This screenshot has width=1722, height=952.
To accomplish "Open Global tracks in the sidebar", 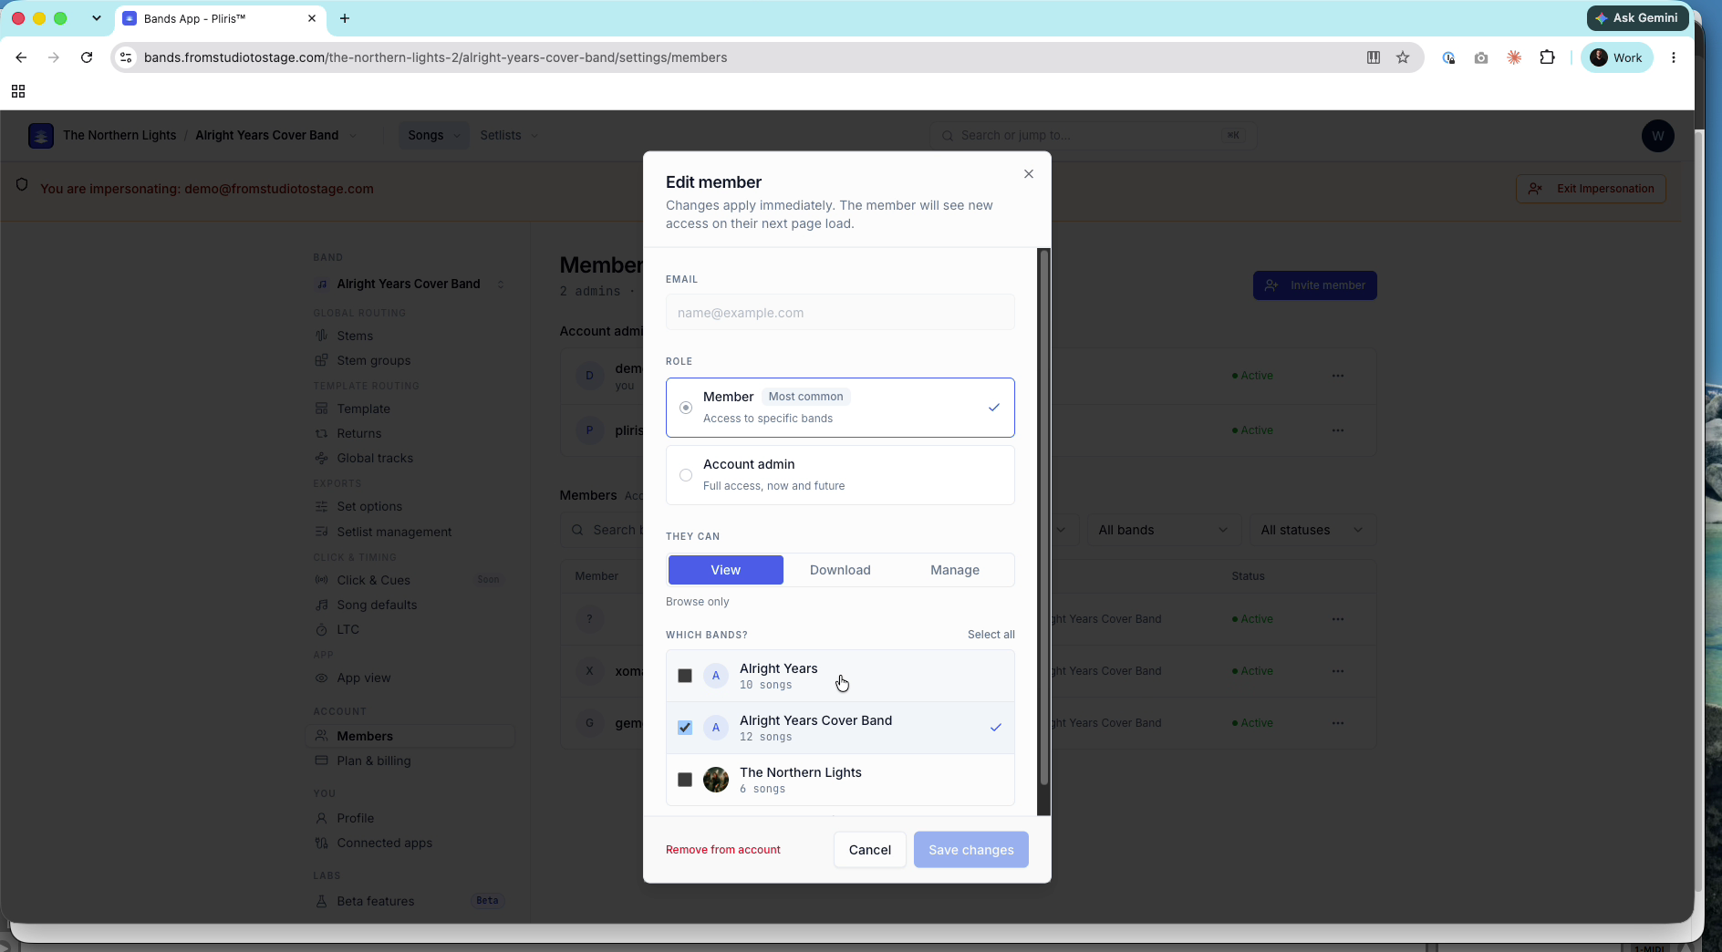I will (375, 458).
